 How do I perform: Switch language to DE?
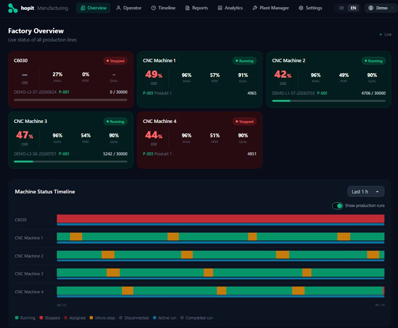[x=342, y=8]
